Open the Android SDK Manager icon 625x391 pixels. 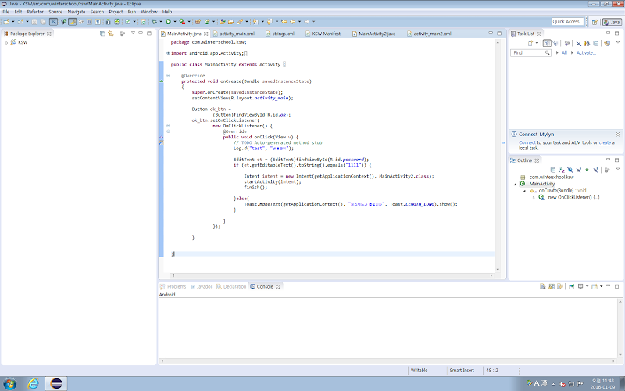108,22
